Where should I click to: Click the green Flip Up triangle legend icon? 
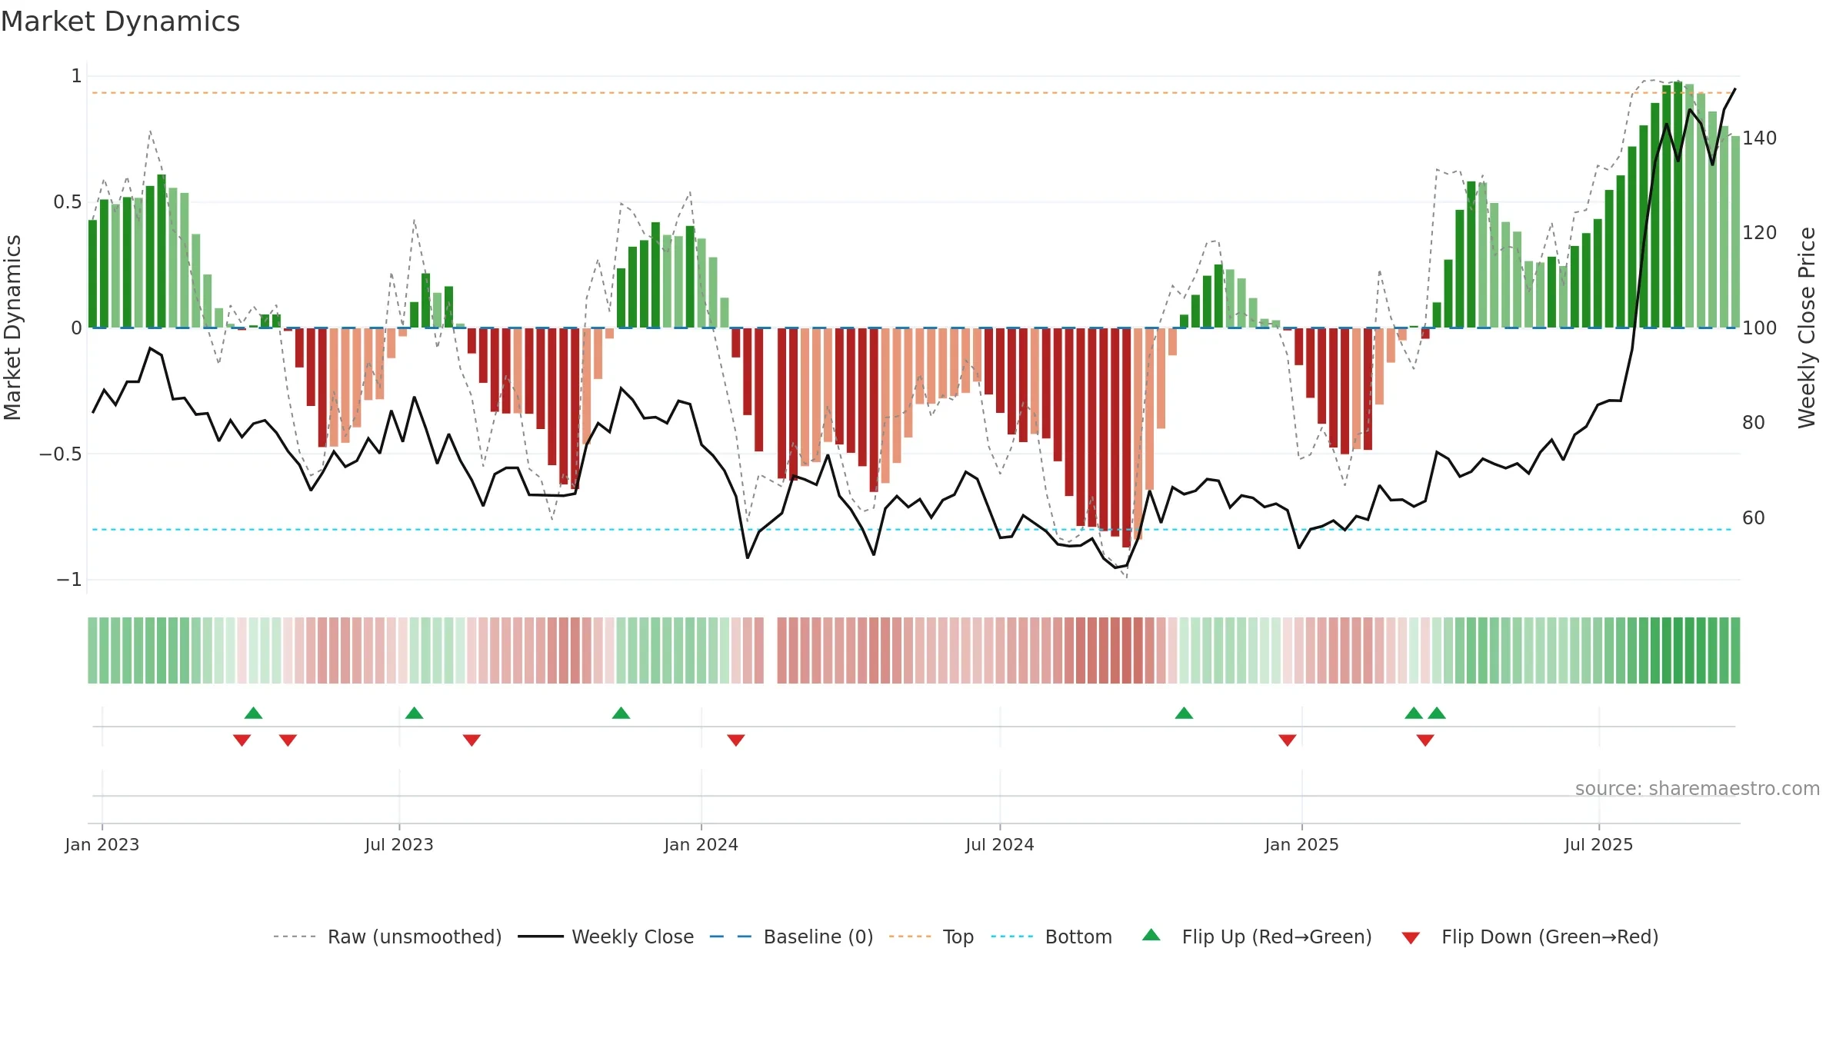(1151, 935)
